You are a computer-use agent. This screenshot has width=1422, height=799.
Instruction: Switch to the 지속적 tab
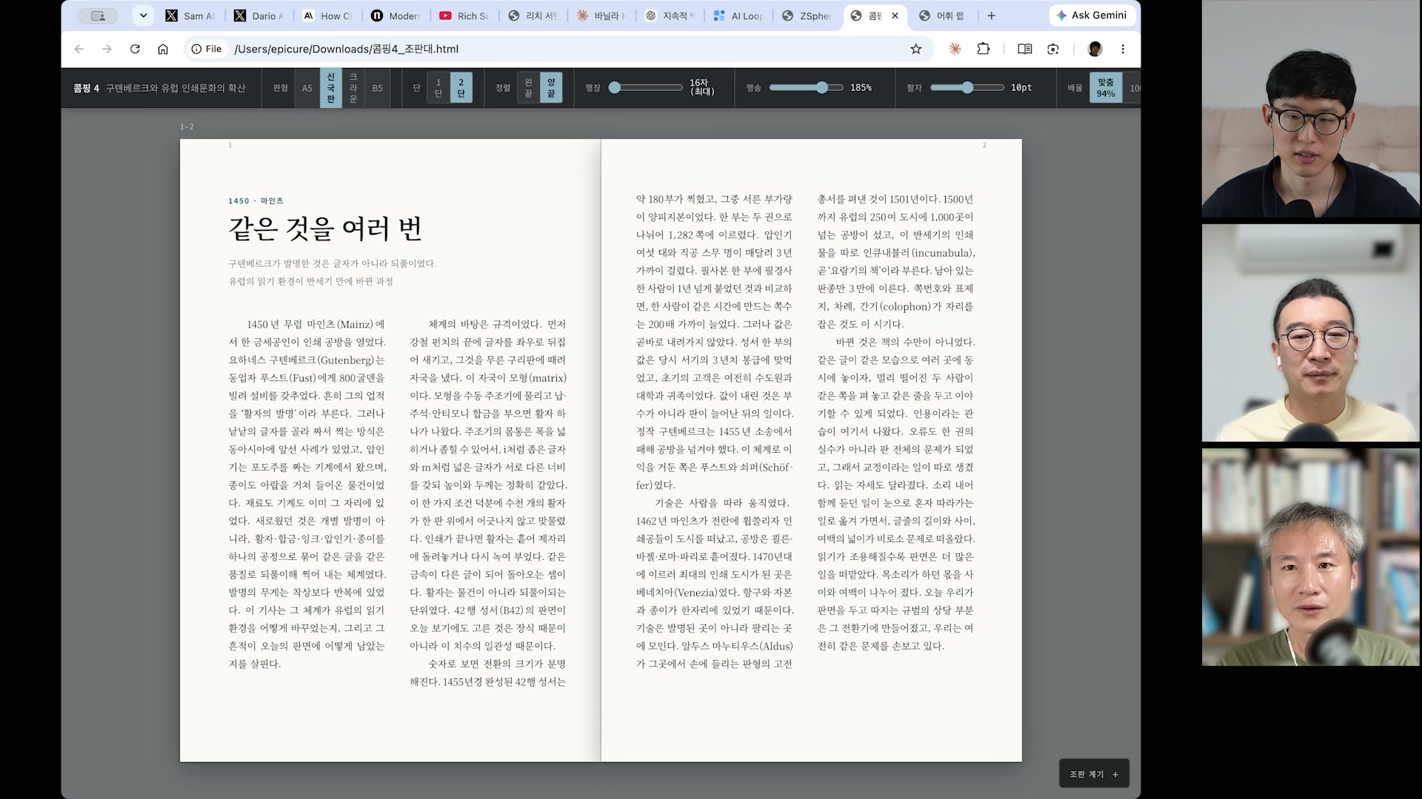pyautogui.click(x=670, y=16)
